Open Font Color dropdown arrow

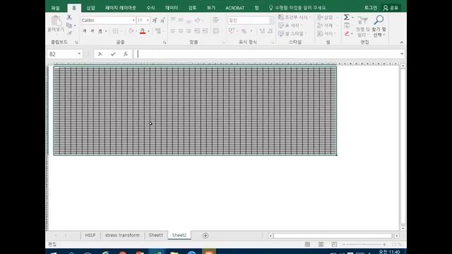148,31
